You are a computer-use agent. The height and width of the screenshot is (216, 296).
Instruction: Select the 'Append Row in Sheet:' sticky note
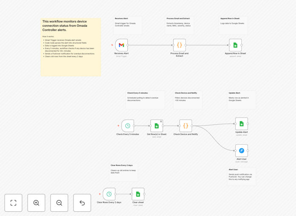[233, 25]
